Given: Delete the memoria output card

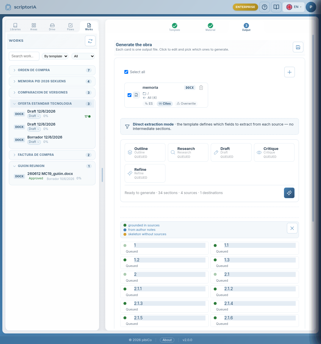Looking at the screenshot, I should [201, 88].
